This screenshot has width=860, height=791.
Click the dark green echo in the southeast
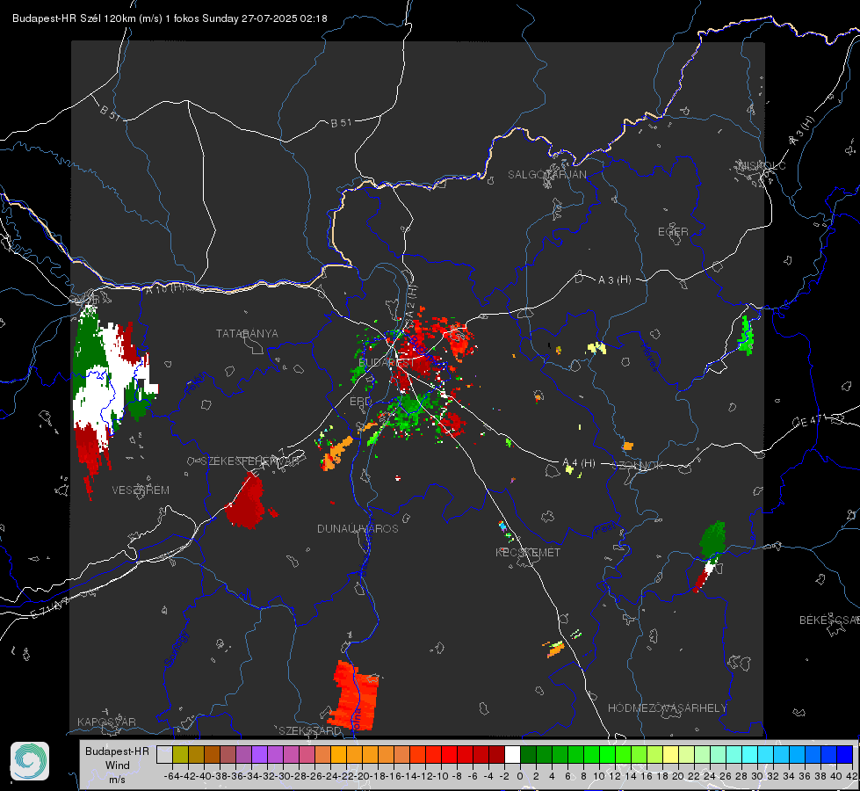713,539
